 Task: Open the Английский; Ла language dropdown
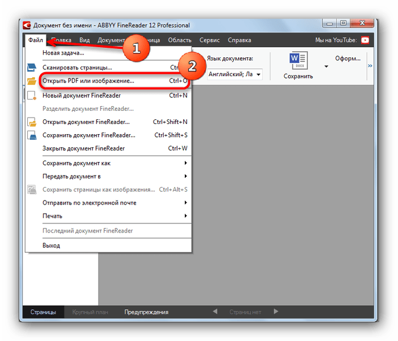[x=235, y=74]
